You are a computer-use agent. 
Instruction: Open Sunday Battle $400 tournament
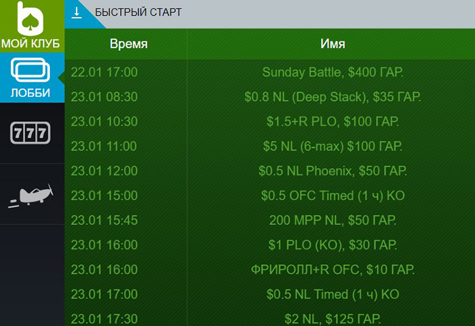click(332, 72)
